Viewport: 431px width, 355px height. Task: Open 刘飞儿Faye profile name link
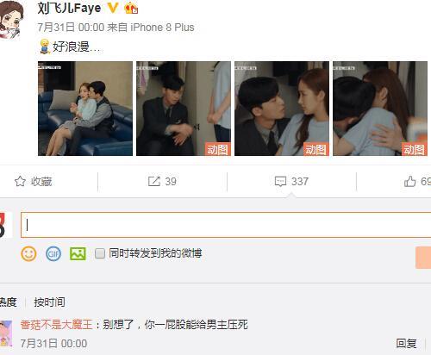pos(69,8)
